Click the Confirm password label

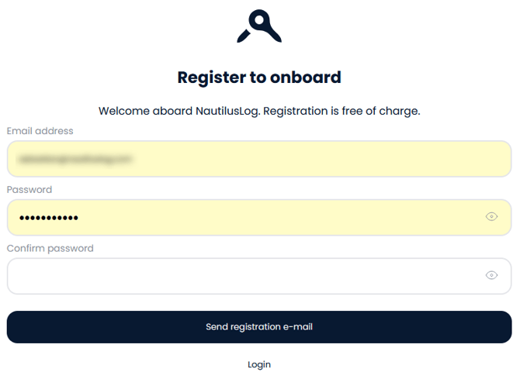click(x=50, y=249)
